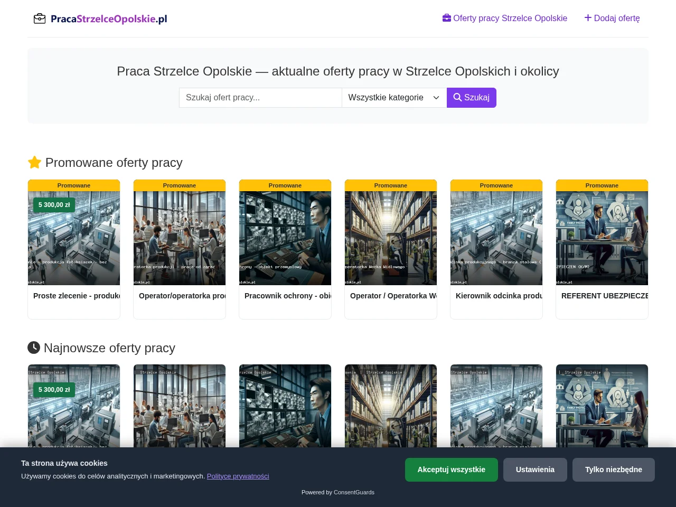Click Powered by ConsentGuards text
Image resolution: width=676 pixels, height=507 pixels.
[338, 492]
